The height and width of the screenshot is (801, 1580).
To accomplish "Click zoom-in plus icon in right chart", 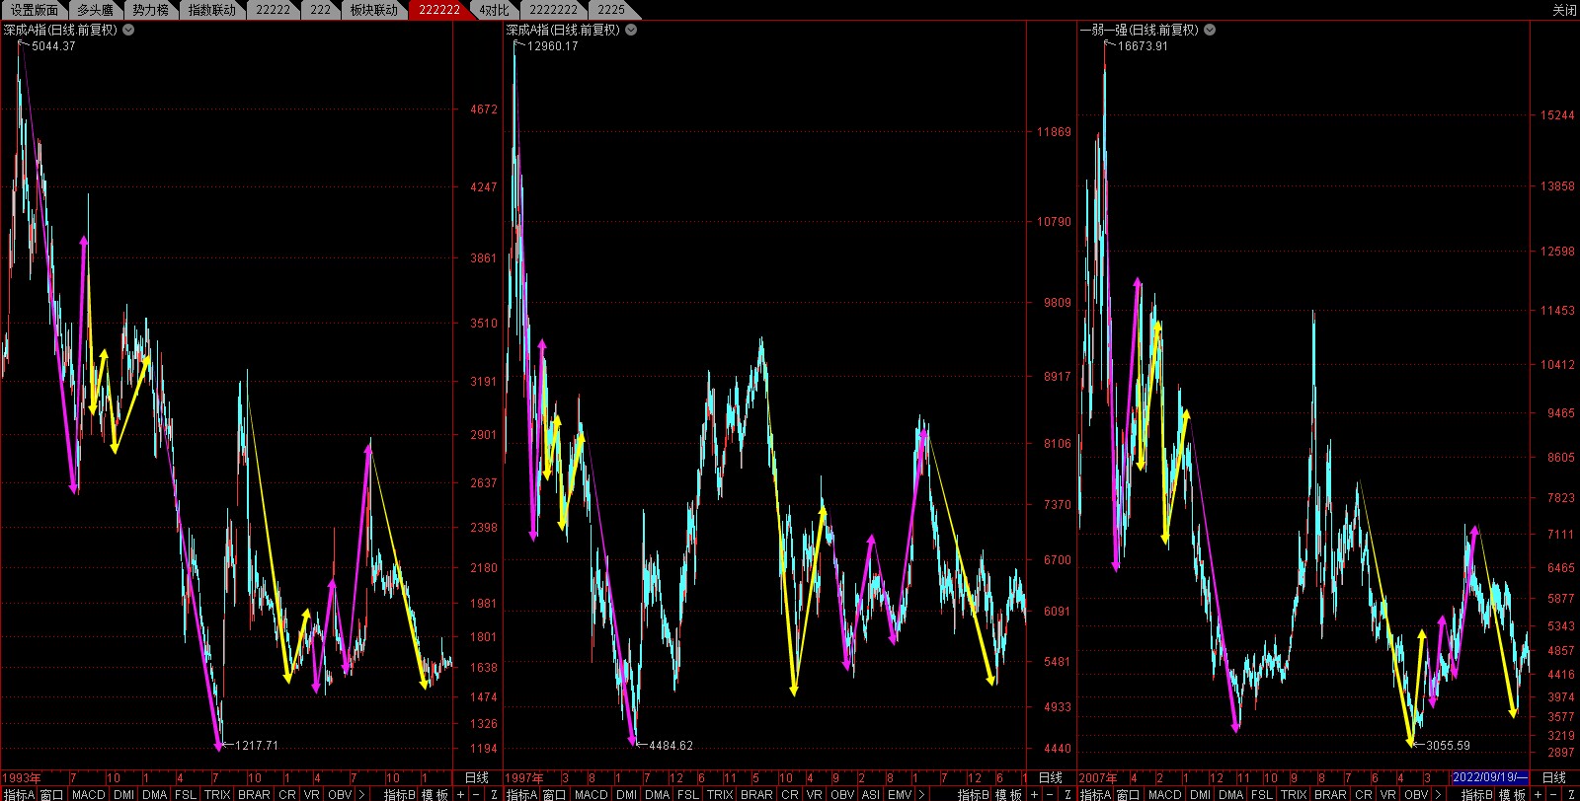I will click(1538, 794).
